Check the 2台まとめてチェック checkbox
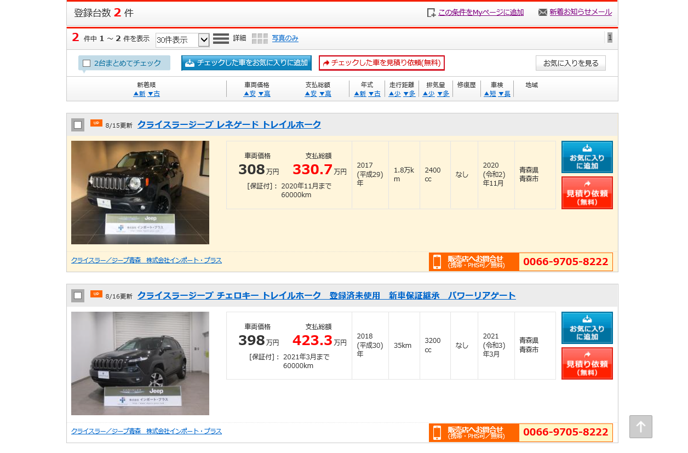Screen dimensions: 688x453 (x=87, y=63)
